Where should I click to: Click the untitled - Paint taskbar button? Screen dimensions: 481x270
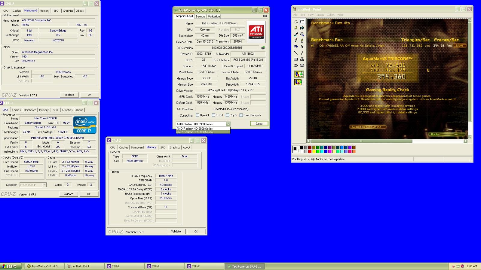click(84, 266)
